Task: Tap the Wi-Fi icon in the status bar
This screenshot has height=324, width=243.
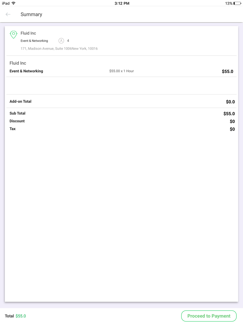Action: 14,3
